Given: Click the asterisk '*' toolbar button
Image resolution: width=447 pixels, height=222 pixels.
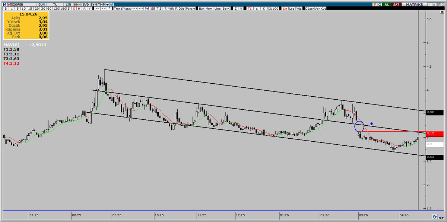Looking at the screenshot, I should pyautogui.click(x=110, y=9).
